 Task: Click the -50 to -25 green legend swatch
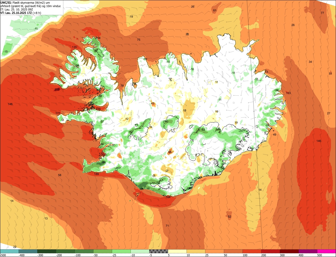[103, 251]
